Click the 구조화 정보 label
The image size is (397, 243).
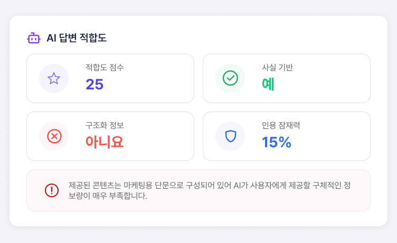[105, 125]
